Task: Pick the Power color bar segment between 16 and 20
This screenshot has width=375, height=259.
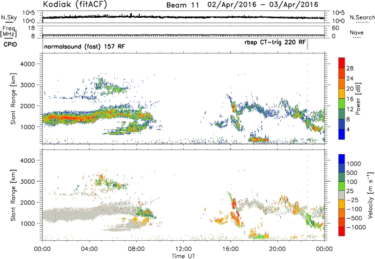Action: coord(342,94)
